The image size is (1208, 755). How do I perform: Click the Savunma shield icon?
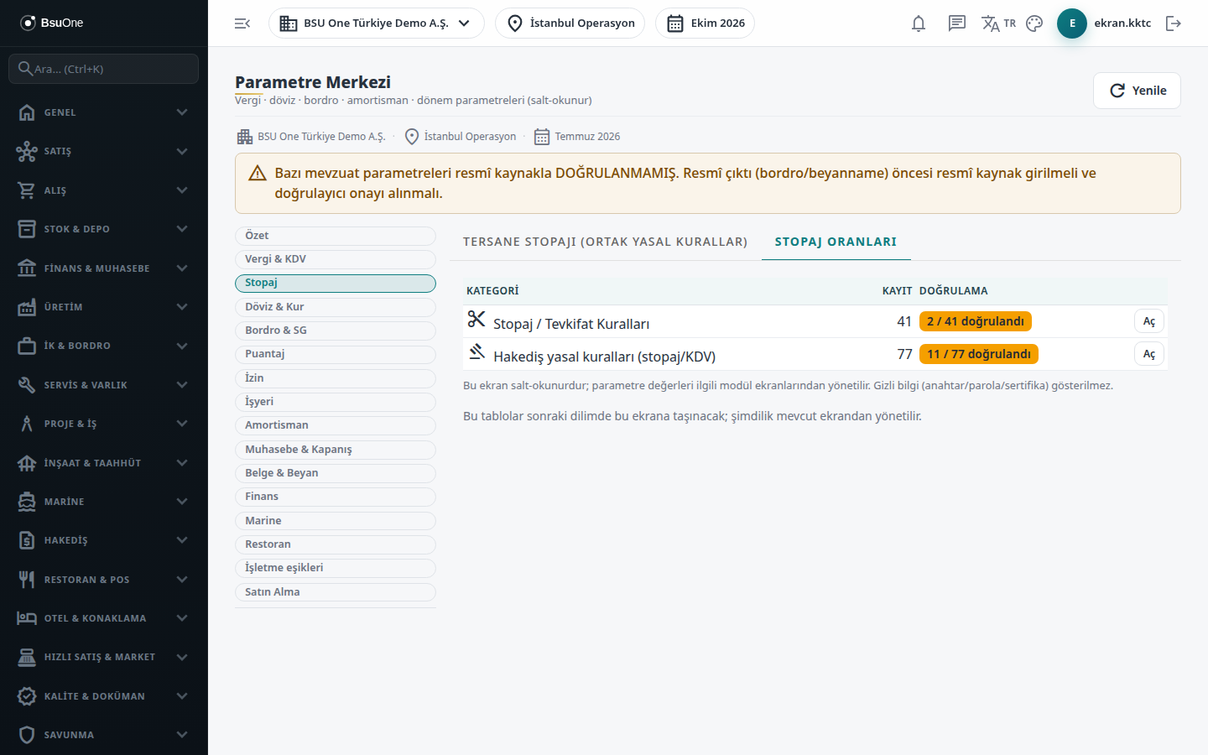click(27, 735)
